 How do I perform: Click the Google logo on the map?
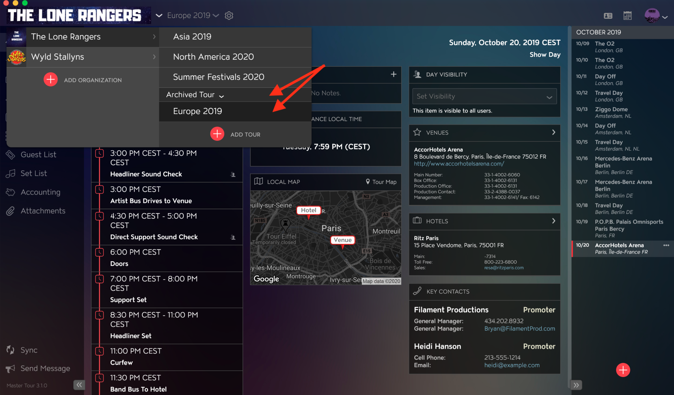266,279
